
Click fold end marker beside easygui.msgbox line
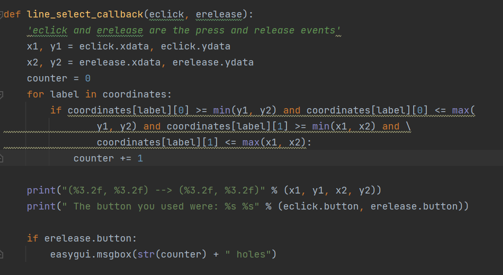[x=1, y=255]
